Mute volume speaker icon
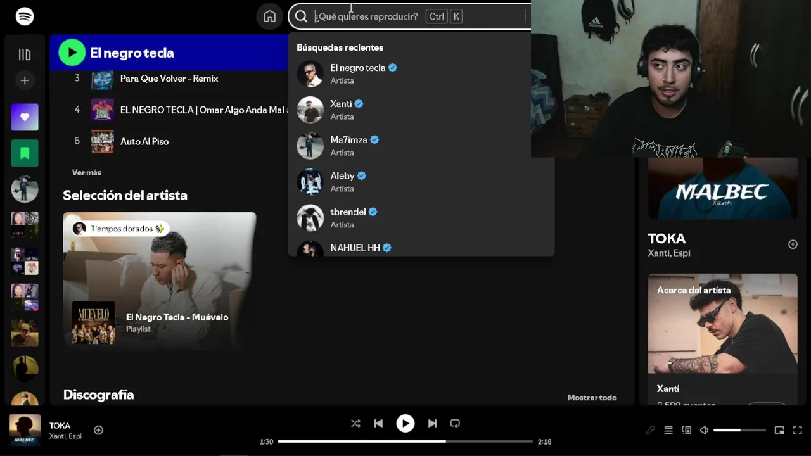811x456 pixels. coord(704,430)
